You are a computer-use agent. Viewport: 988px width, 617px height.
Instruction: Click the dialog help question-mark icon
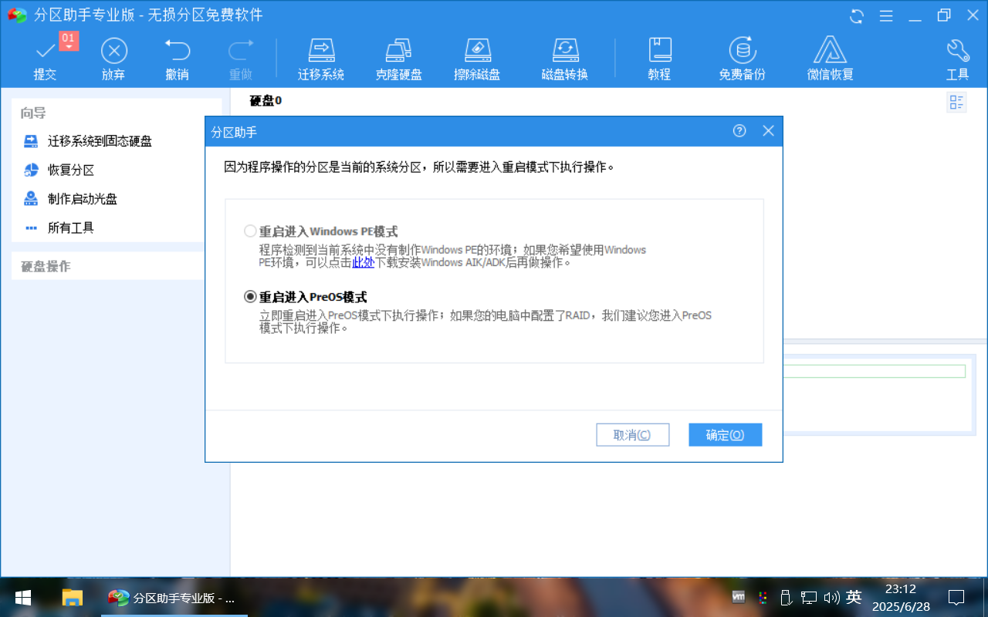click(739, 131)
